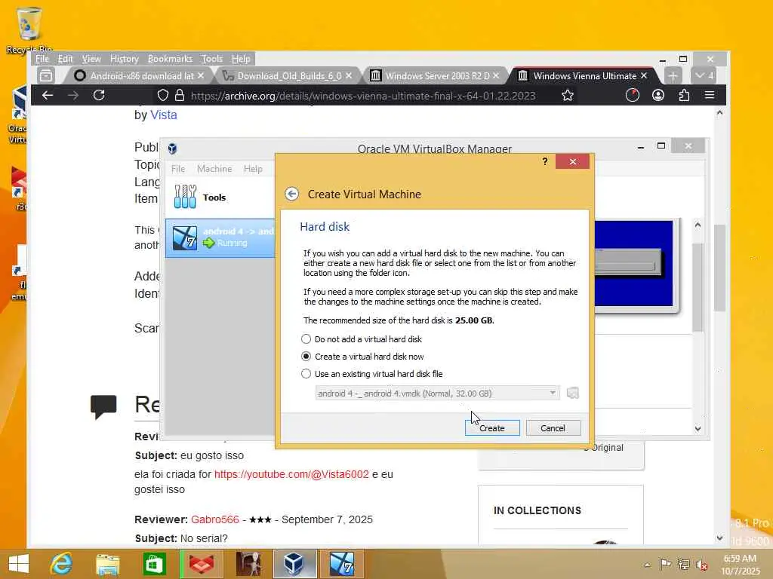Viewport: 773px width, 579px height.
Task: Open File Explorer from taskbar
Action: 107,564
